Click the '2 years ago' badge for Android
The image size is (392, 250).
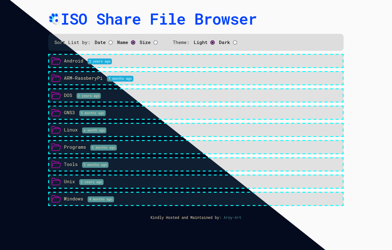pyautogui.click(x=100, y=61)
